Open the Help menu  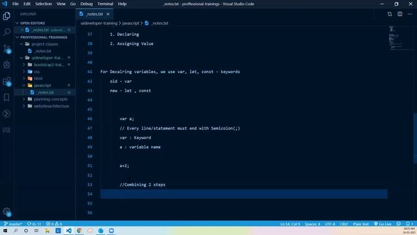[122, 4]
